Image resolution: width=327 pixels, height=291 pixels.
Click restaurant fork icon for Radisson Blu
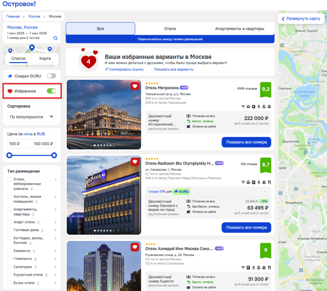(x=269, y=182)
